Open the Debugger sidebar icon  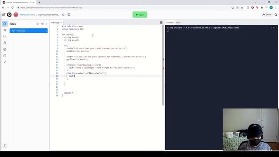tap(5, 37)
